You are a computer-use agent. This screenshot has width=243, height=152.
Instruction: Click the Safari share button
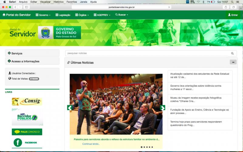point(226,7)
